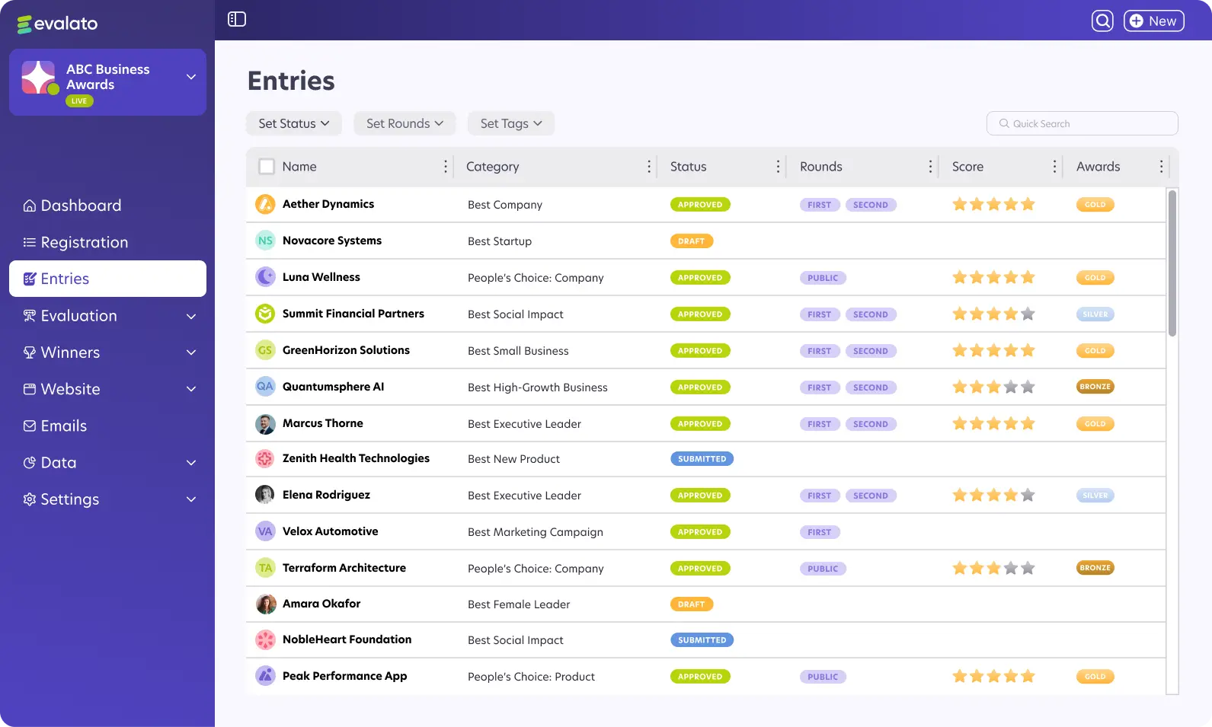Viewport: 1212px width, 727px height.
Task: Click NobleHeart Foundation avatar
Action: tap(265, 639)
